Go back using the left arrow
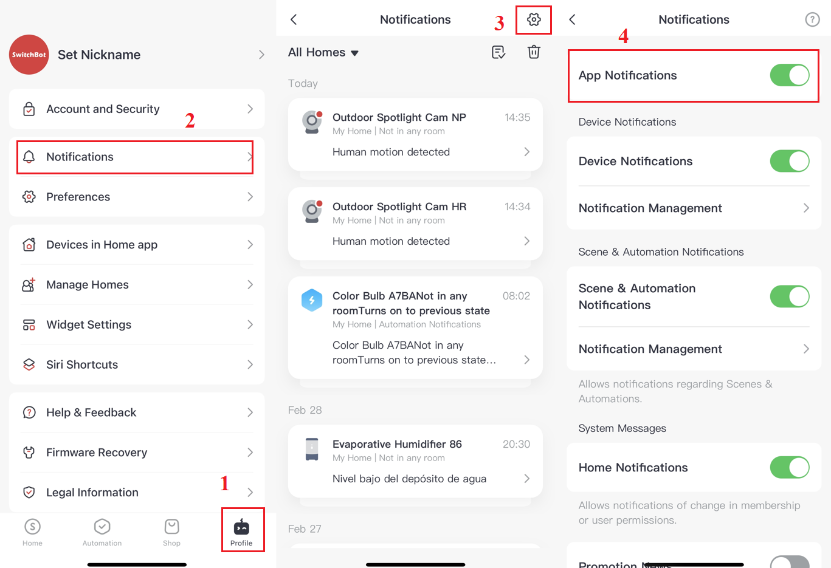 (x=294, y=19)
